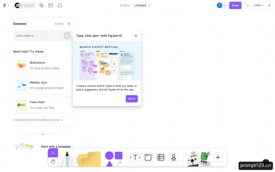Viewport: 275px width, 172px height.
Task: Click the generate sparkle submit button
Action: pos(67,36)
